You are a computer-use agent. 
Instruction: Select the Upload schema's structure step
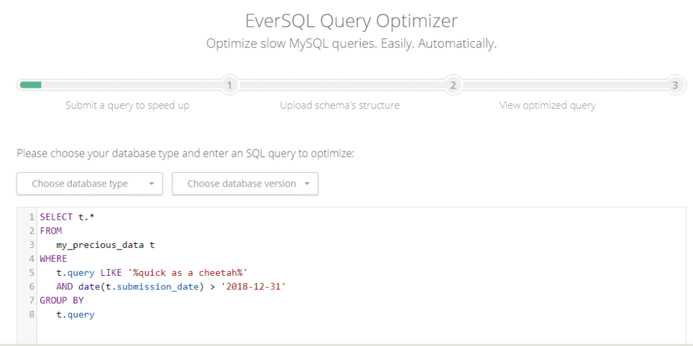340,106
